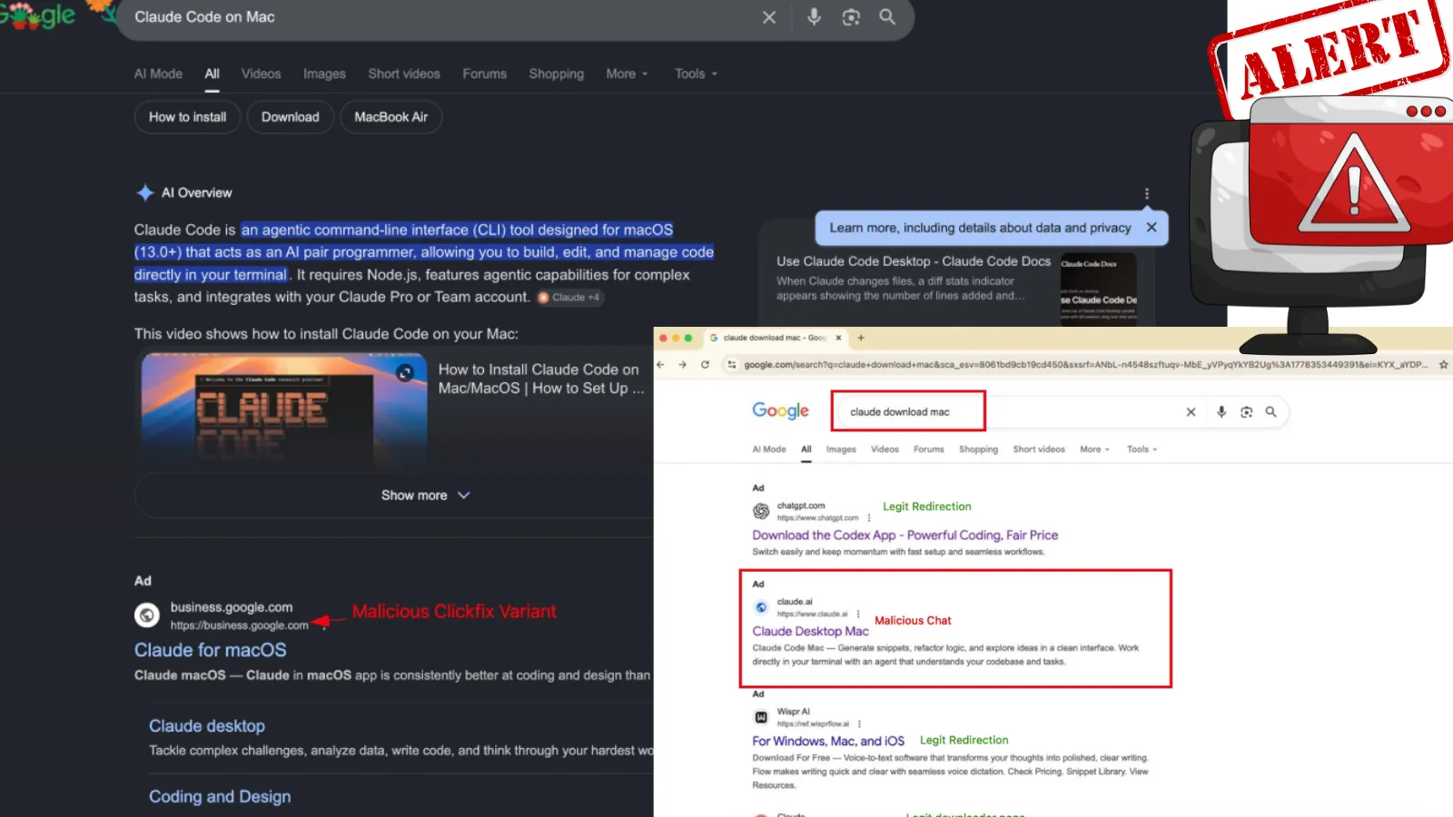Open the chatgpt.com ad three-dot menu
Image resolution: width=1453 pixels, height=817 pixels.
coord(869,518)
